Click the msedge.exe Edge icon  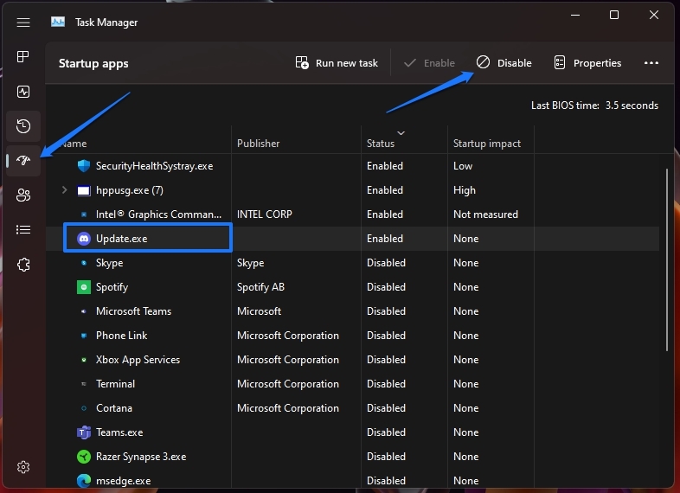pos(84,480)
